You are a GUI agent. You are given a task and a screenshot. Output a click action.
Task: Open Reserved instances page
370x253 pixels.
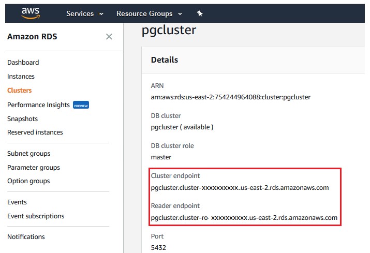35,132
